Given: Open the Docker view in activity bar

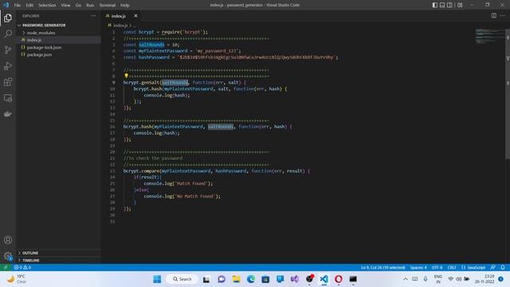Looking at the screenshot, I should pos(8,114).
